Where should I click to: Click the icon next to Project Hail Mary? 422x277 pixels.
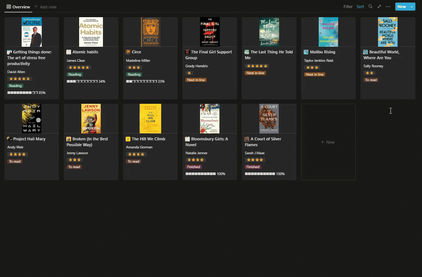click(x=10, y=139)
